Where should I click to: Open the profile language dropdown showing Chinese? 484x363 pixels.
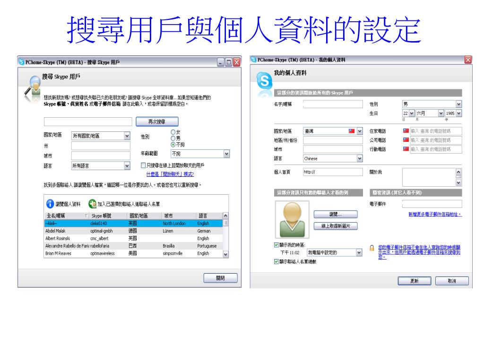360,158
